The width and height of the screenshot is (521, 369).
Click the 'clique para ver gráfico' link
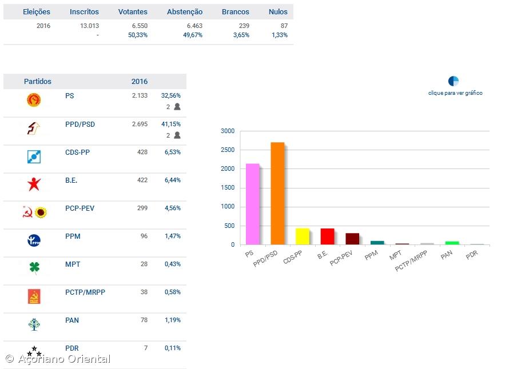(x=455, y=93)
